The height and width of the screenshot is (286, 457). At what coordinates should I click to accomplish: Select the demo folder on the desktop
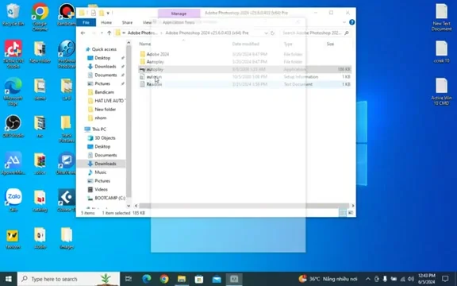tap(40, 89)
